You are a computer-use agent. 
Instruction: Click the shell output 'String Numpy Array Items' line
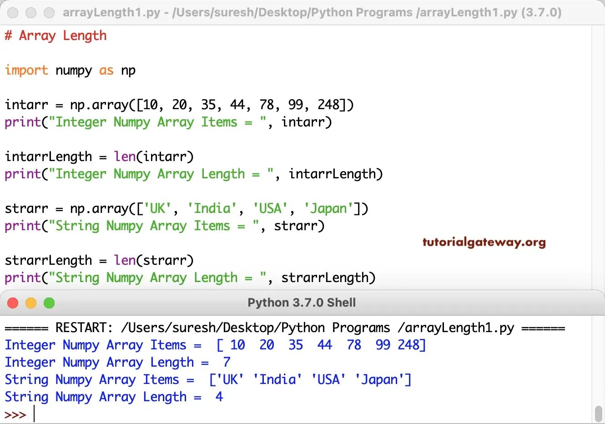[208, 380]
